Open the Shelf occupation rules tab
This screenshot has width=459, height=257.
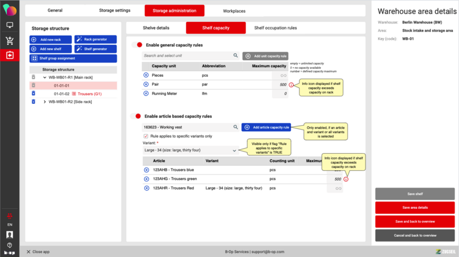[x=275, y=28]
